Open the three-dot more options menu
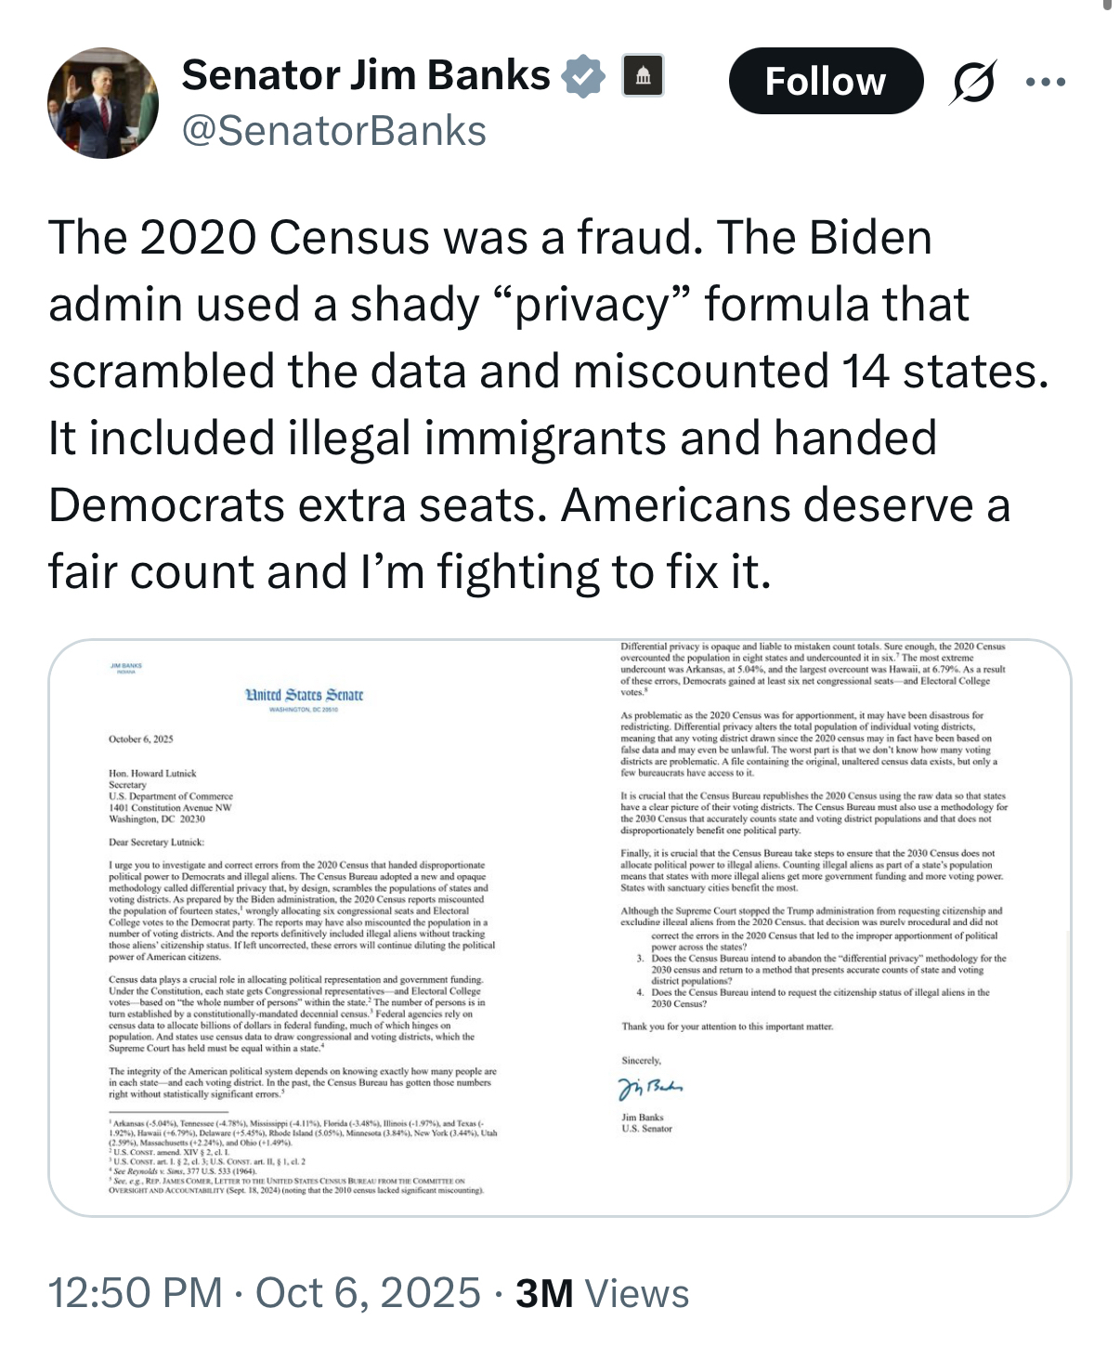The height and width of the screenshot is (1360, 1120). click(x=1046, y=82)
